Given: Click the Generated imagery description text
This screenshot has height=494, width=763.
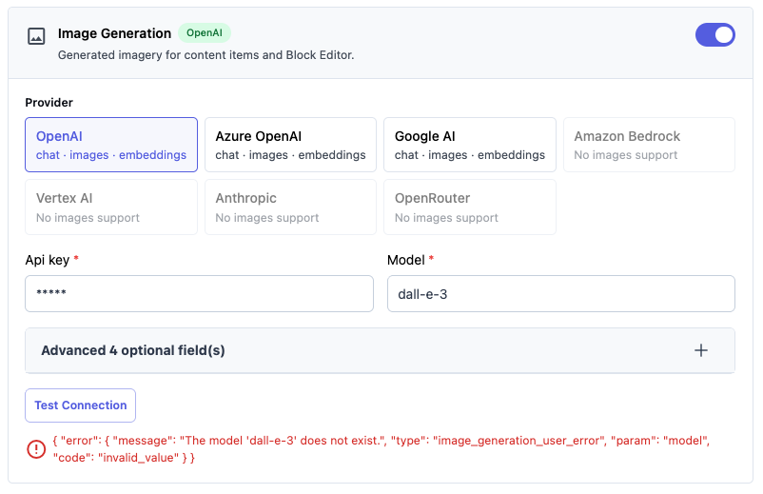Looking at the screenshot, I should 205,55.
